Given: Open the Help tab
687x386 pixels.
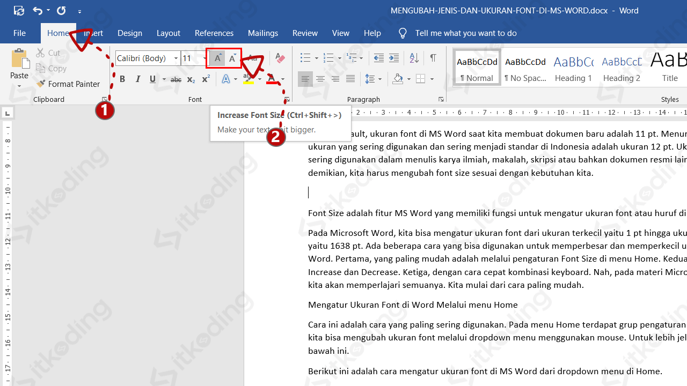Looking at the screenshot, I should (x=372, y=33).
